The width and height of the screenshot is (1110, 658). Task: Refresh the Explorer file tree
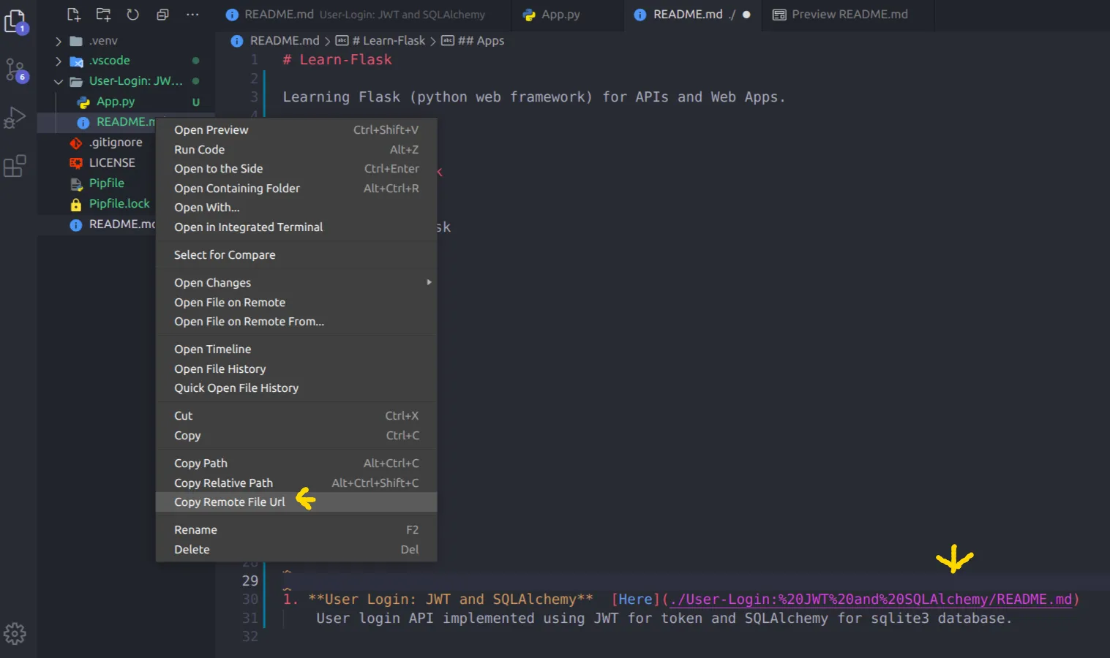click(132, 15)
